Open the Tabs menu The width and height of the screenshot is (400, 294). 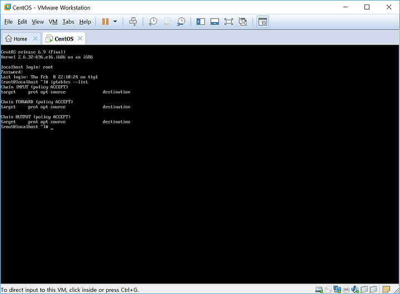click(68, 22)
